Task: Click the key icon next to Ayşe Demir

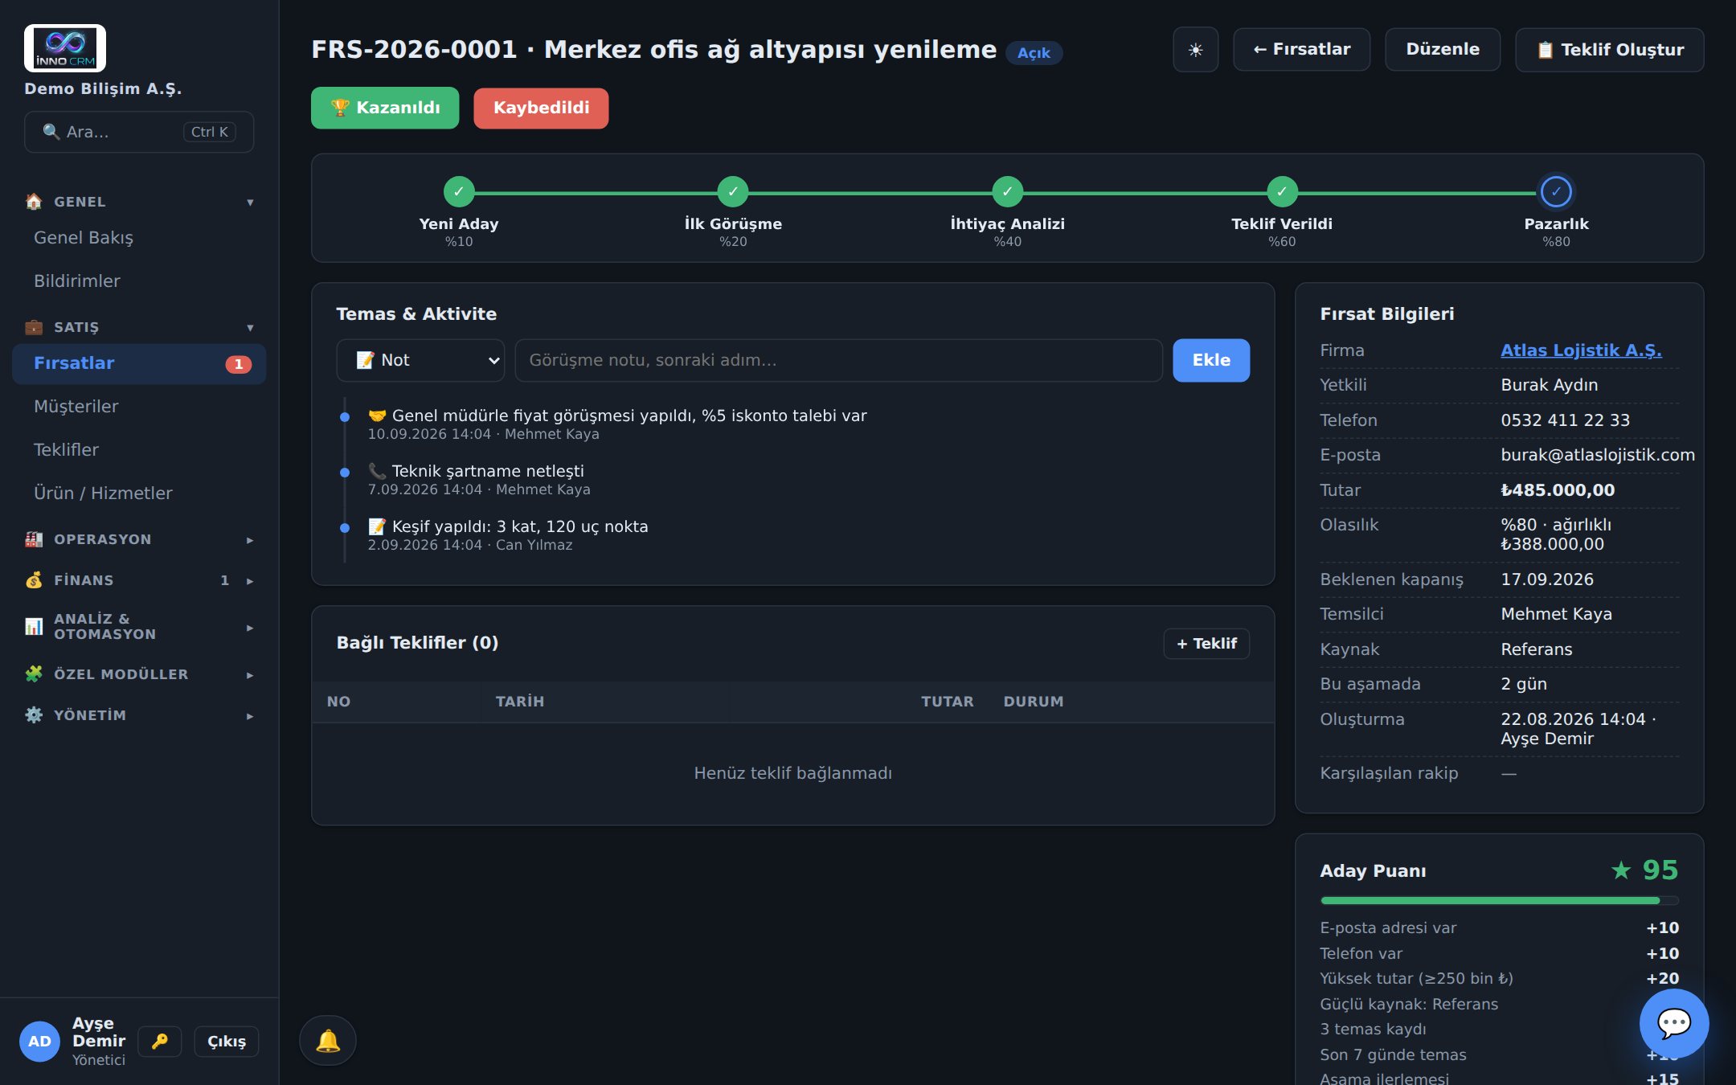Action: pyautogui.click(x=160, y=1042)
